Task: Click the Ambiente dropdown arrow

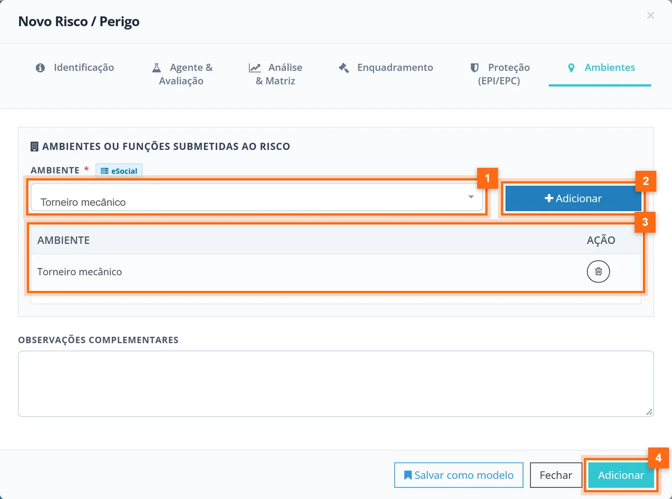Action: click(x=471, y=197)
